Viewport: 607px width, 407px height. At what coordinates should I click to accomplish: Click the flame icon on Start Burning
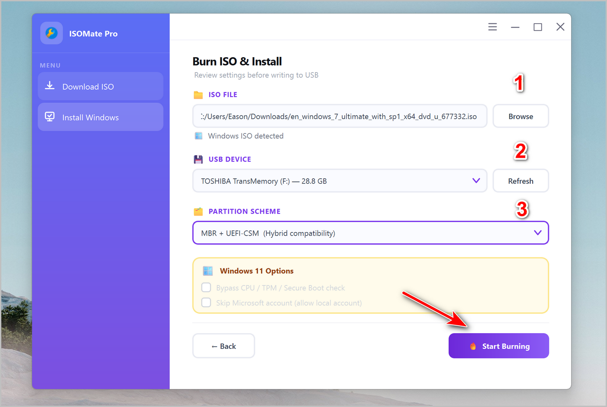point(473,346)
